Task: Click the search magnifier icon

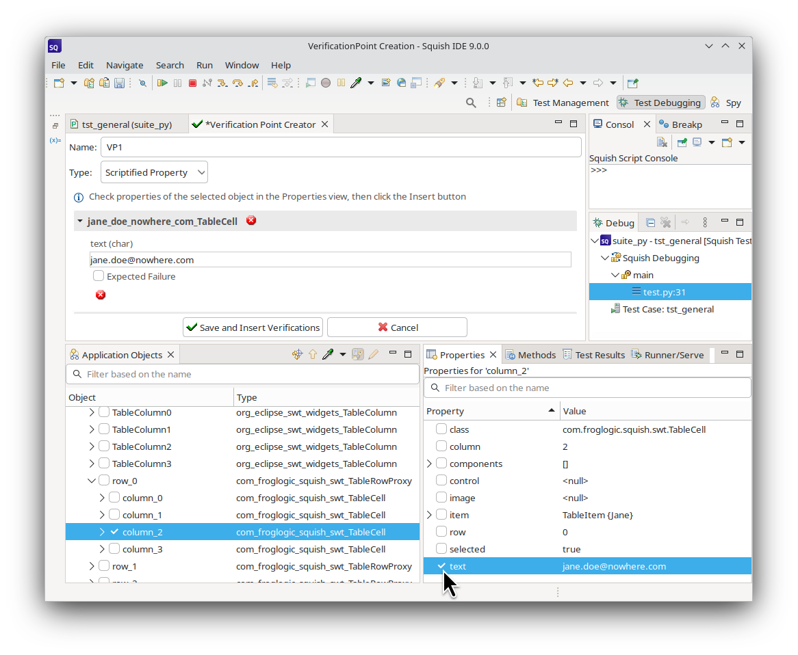Action: 471,103
